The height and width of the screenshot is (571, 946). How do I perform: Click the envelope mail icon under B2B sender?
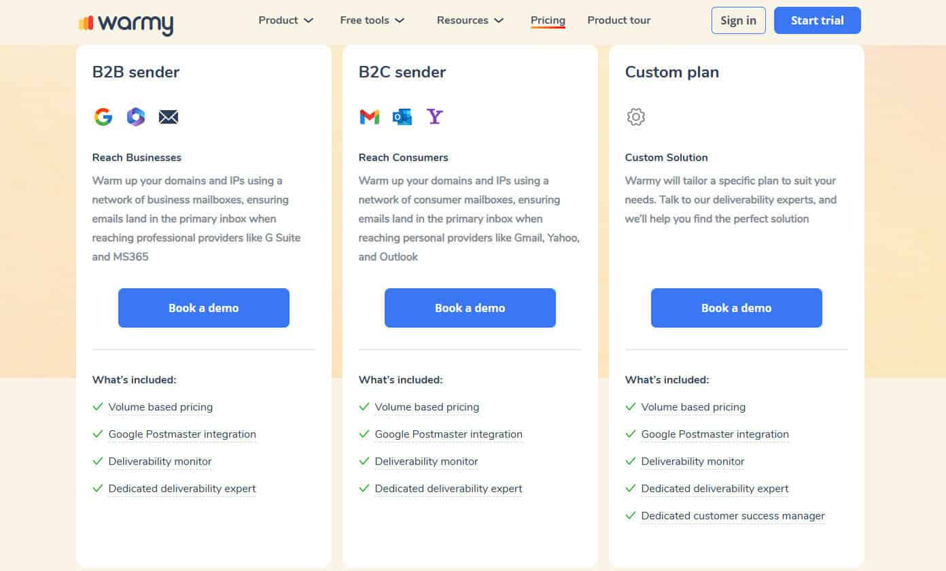coord(169,117)
